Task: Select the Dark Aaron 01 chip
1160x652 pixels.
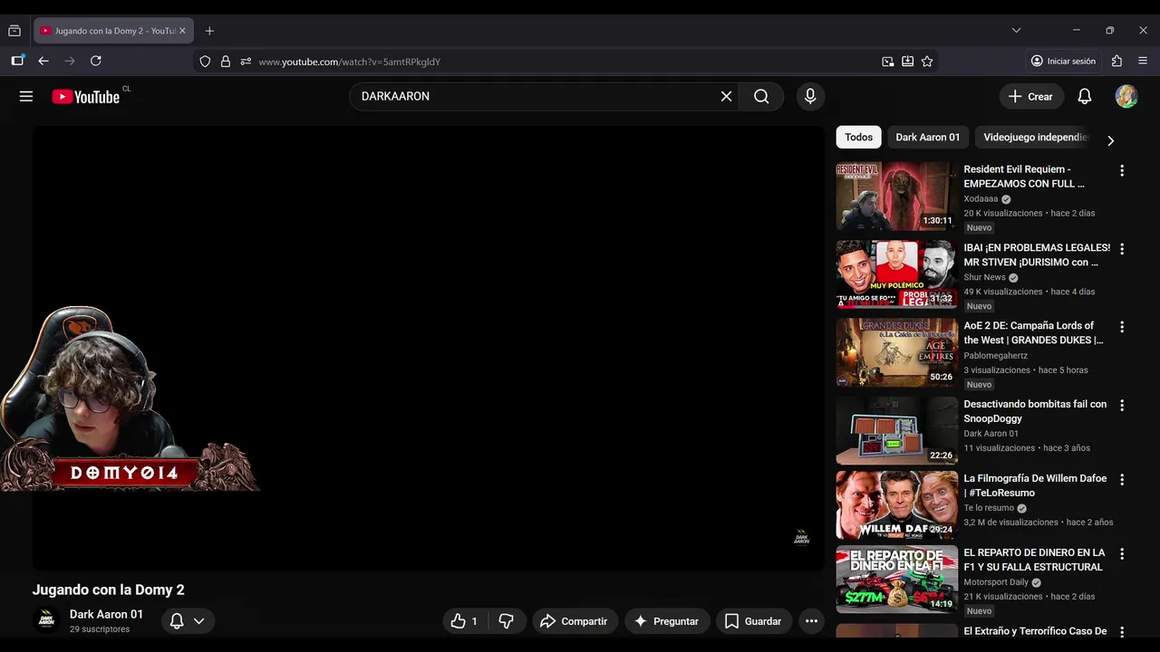Action: (x=927, y=138)
